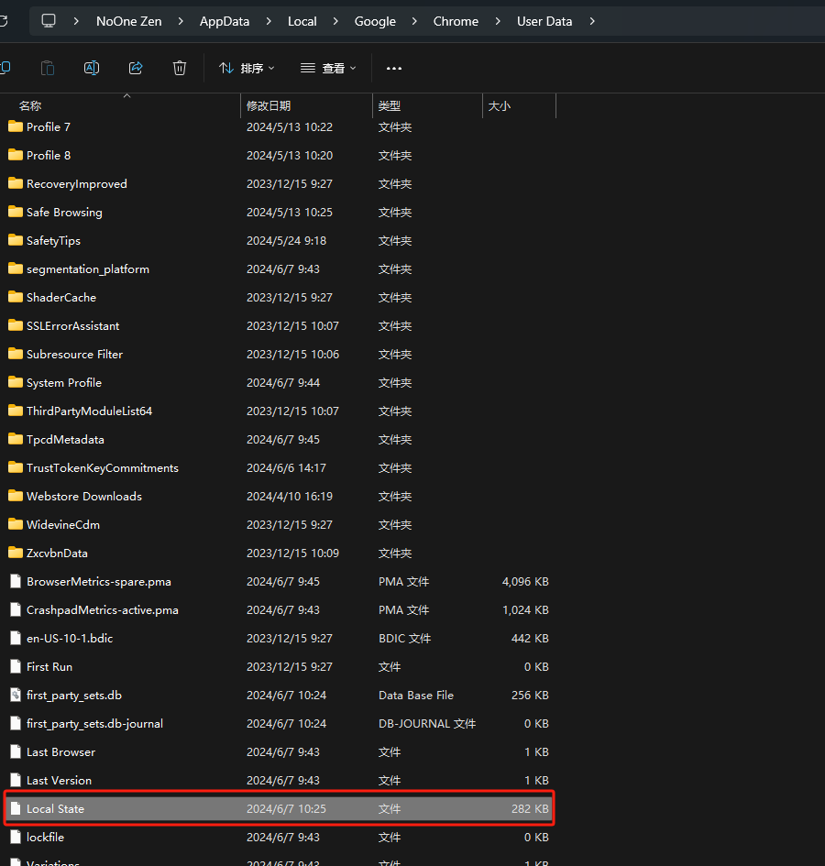Select the first_party_sets.db file icon

pos(15,696)
